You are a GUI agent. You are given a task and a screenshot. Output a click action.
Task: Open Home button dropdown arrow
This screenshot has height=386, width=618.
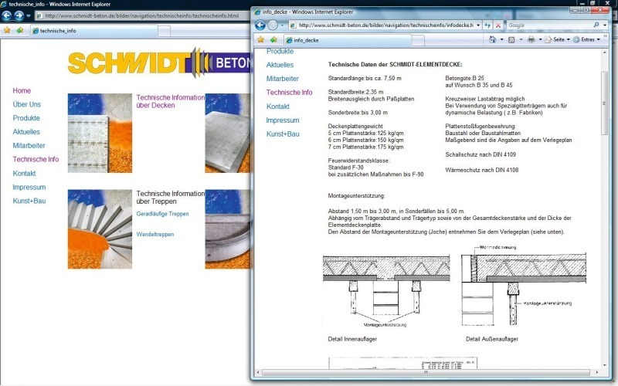coord(501,39)
